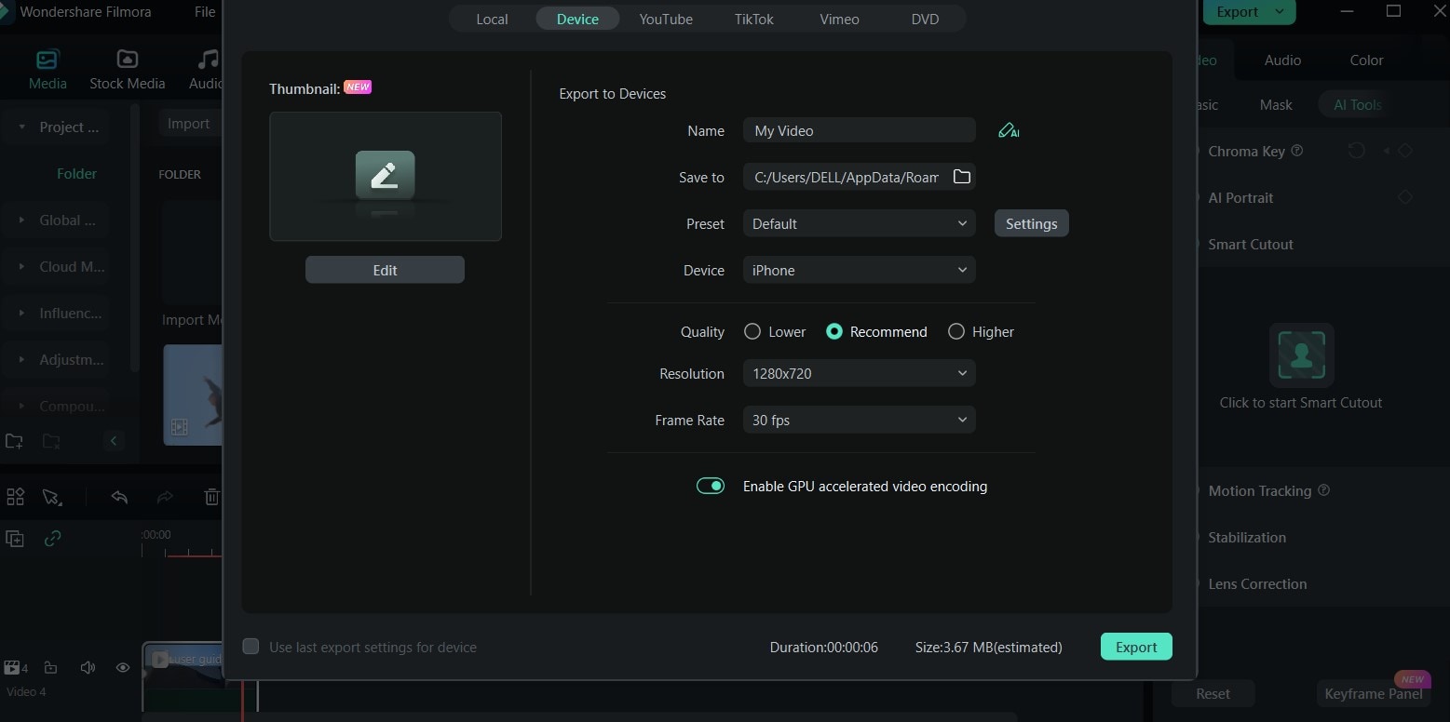The height and width of the screenshot is (722, 1450).
Task: Click the Name field containing My Video
Action: (859, 130)
